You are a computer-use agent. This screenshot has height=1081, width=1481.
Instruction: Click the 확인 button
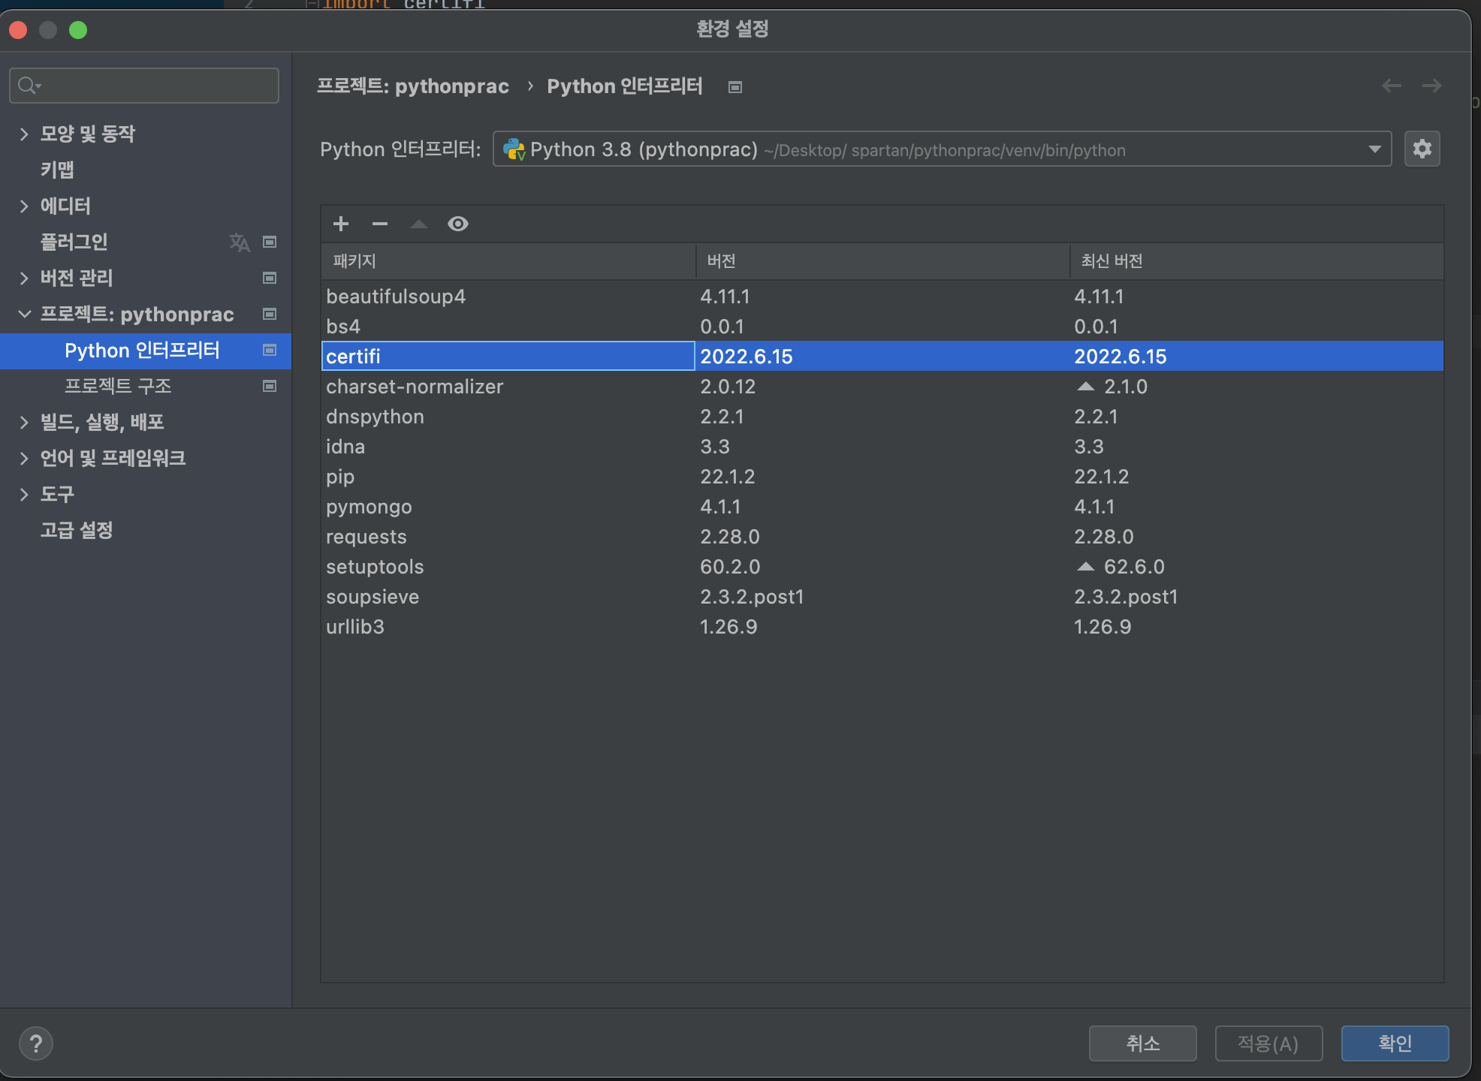coord(1395,1043)
